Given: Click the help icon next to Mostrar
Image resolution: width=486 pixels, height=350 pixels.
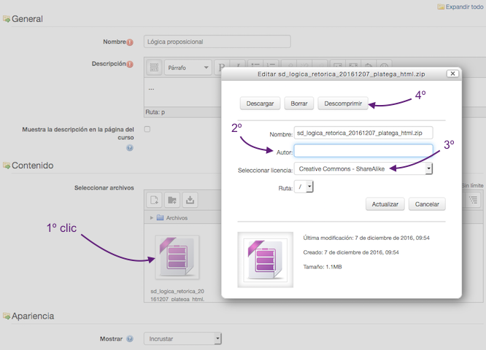Looking at the screenshot, I should (x=129, y=339).
